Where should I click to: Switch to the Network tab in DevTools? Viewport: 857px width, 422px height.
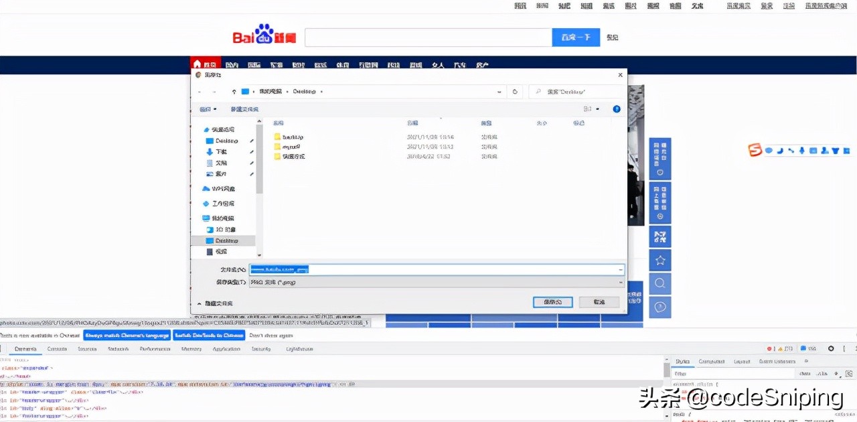[119, 349]
